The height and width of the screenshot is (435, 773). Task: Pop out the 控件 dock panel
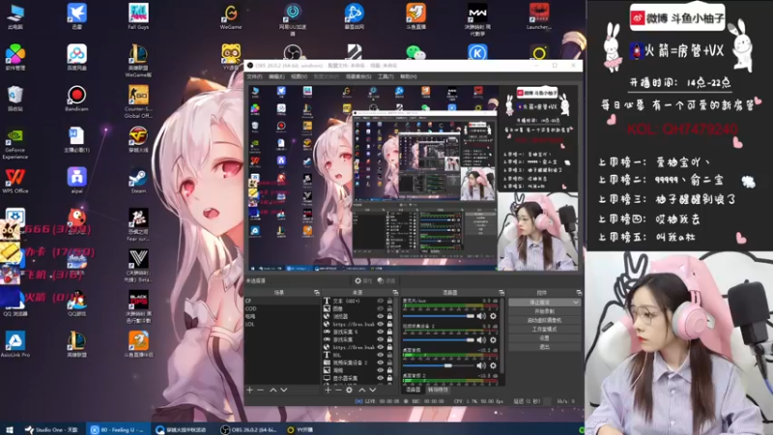(578, 293)
